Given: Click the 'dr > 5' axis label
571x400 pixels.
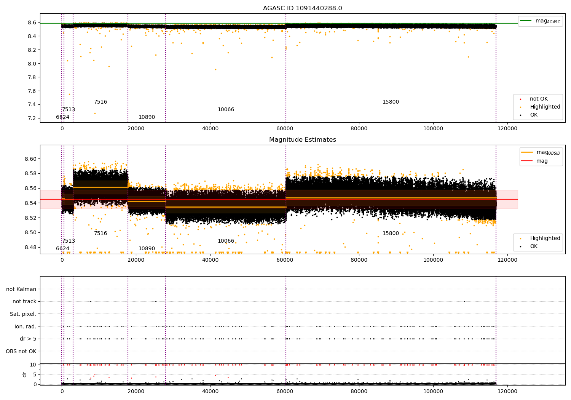Looking at the screenshot, I should click(x=28, y=339).
